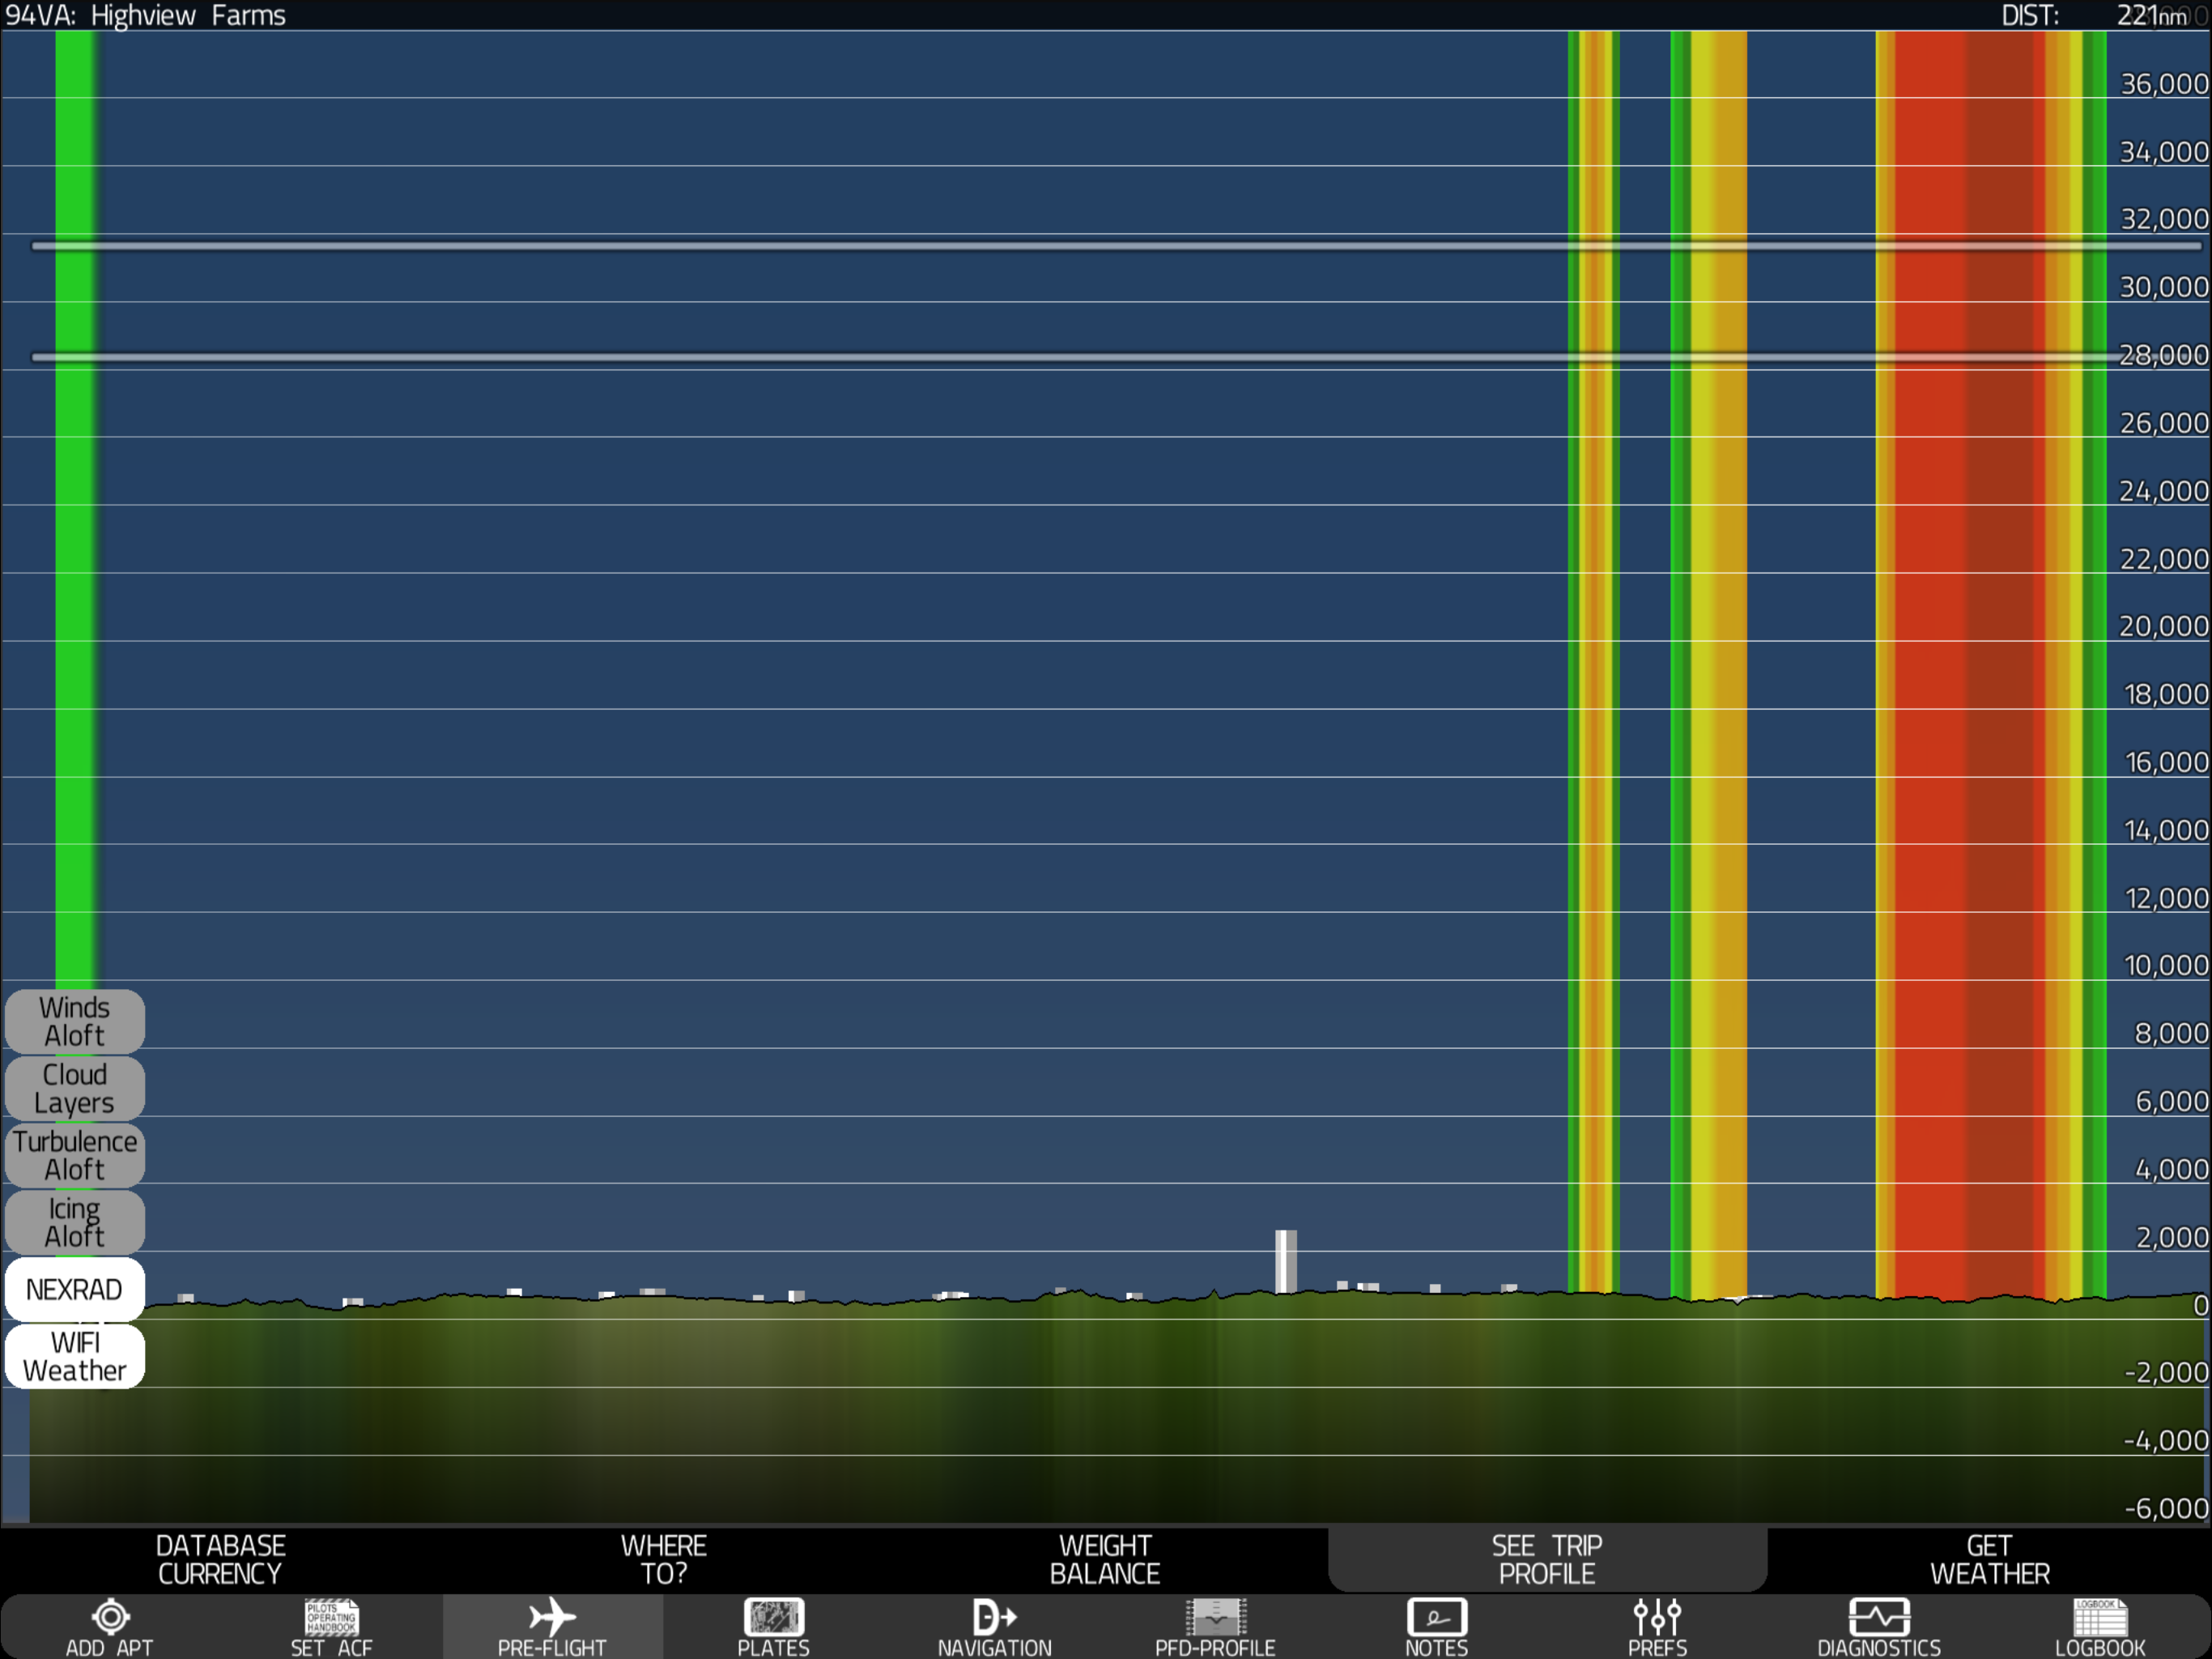Enable the Icing Aloft overlay
The height and width of the screenshot is (1659, 2212).
coord(75,1222)
